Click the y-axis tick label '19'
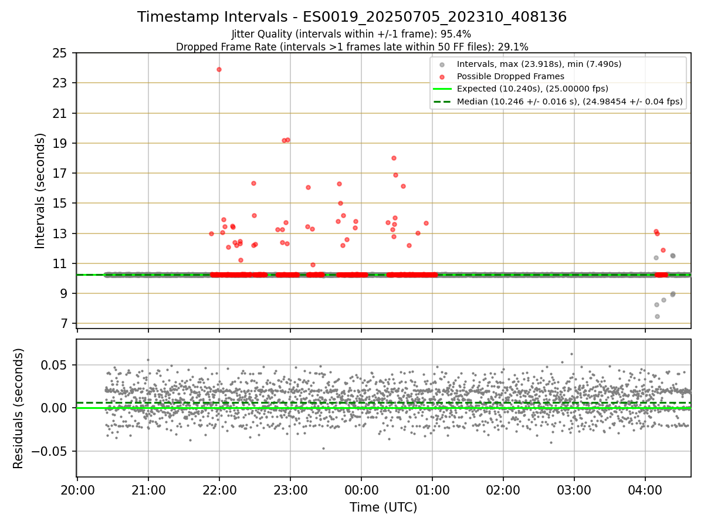 tap(60, 143)
